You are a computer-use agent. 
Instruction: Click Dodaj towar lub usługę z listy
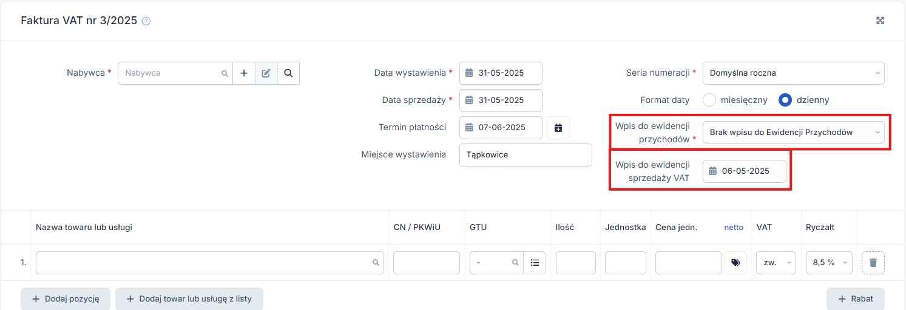tap(189, 299)
